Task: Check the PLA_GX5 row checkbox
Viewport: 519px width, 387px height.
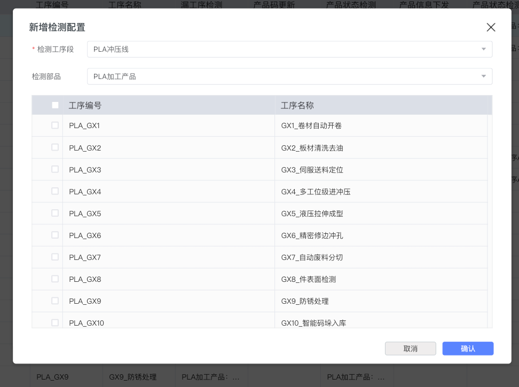Action: tap(55, 213)
